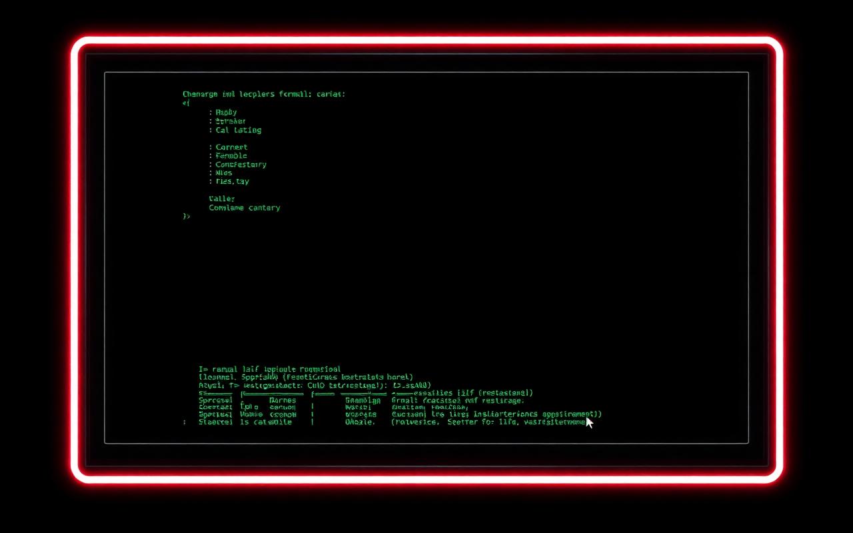Click the 'Comlame cantary' line
This screenshot has height=533, width=853.
coord(245,208)
